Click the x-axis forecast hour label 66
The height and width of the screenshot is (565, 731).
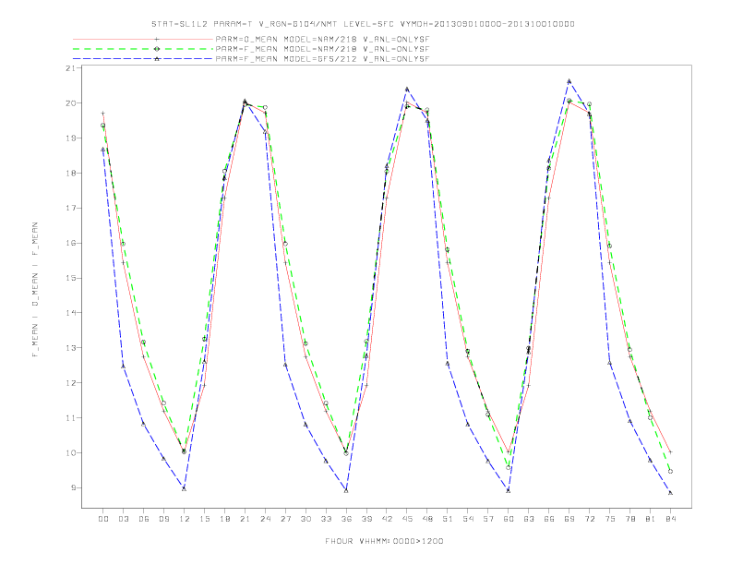(x=549, y=519)
